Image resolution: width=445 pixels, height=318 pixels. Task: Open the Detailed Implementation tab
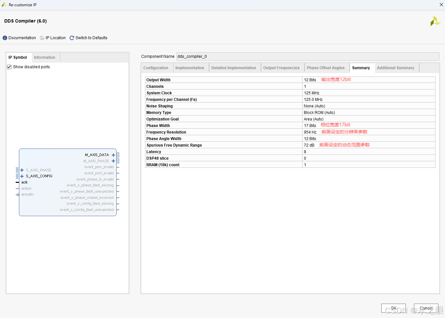pos(234,68)
